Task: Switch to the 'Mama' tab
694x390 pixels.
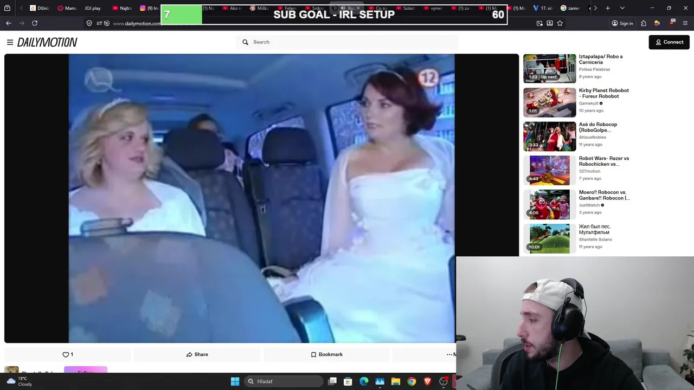Action: coord(67,8)
